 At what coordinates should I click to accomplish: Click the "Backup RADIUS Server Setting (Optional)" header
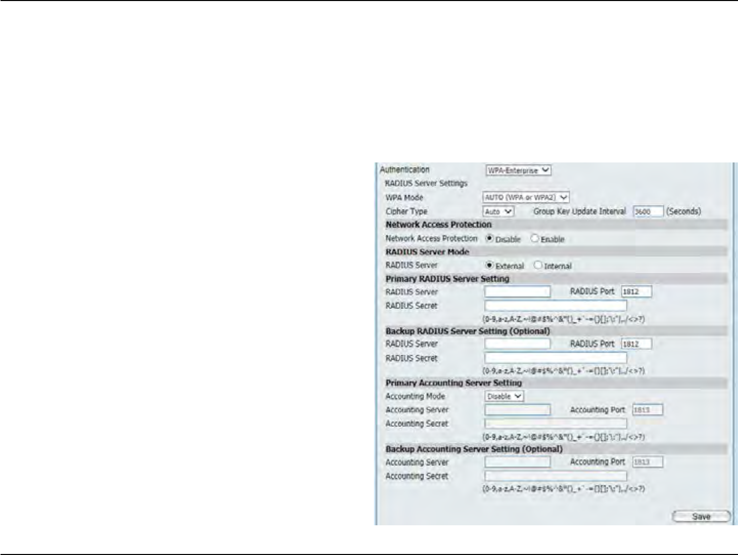468,331
